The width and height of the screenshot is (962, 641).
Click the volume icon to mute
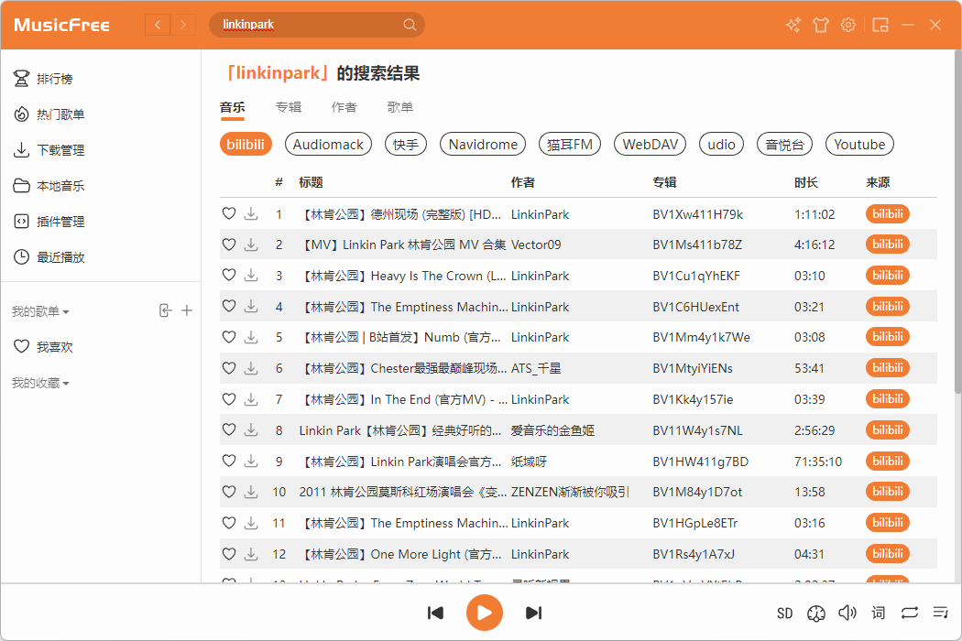(847, 614)
